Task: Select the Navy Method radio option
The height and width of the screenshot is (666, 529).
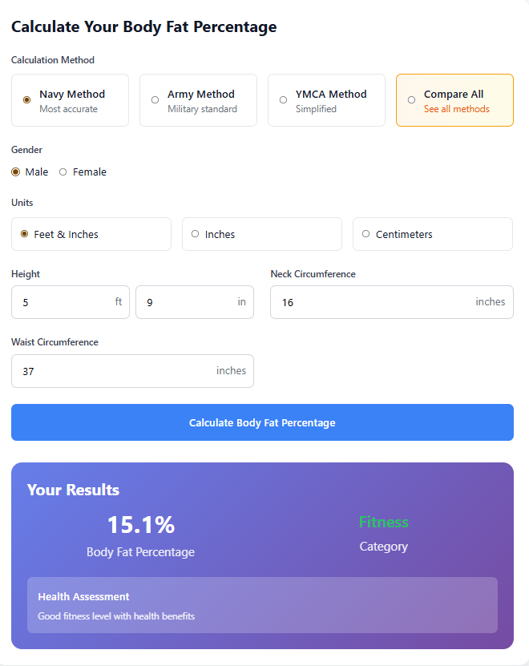Action: [27, 100]
